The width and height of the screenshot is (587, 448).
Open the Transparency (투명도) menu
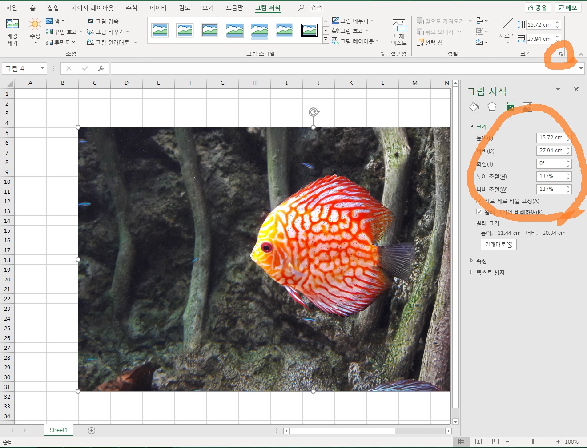click(x=60, y=42)
